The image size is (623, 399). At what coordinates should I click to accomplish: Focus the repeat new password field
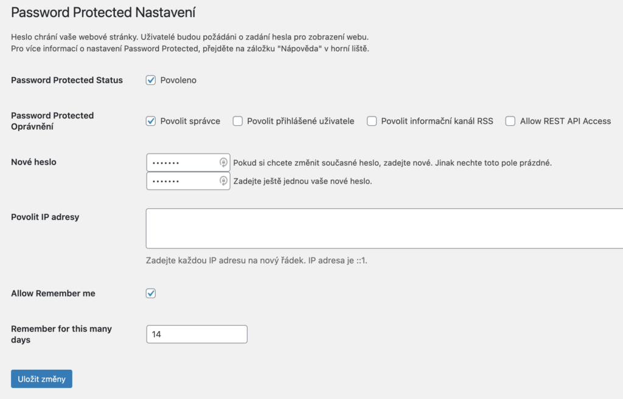pyautogui.click(x=188, y=181)
